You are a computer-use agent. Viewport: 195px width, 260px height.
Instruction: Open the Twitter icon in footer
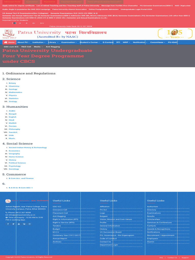click(x=13, y=224)
